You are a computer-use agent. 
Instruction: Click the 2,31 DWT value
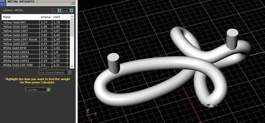click(57, 65)
